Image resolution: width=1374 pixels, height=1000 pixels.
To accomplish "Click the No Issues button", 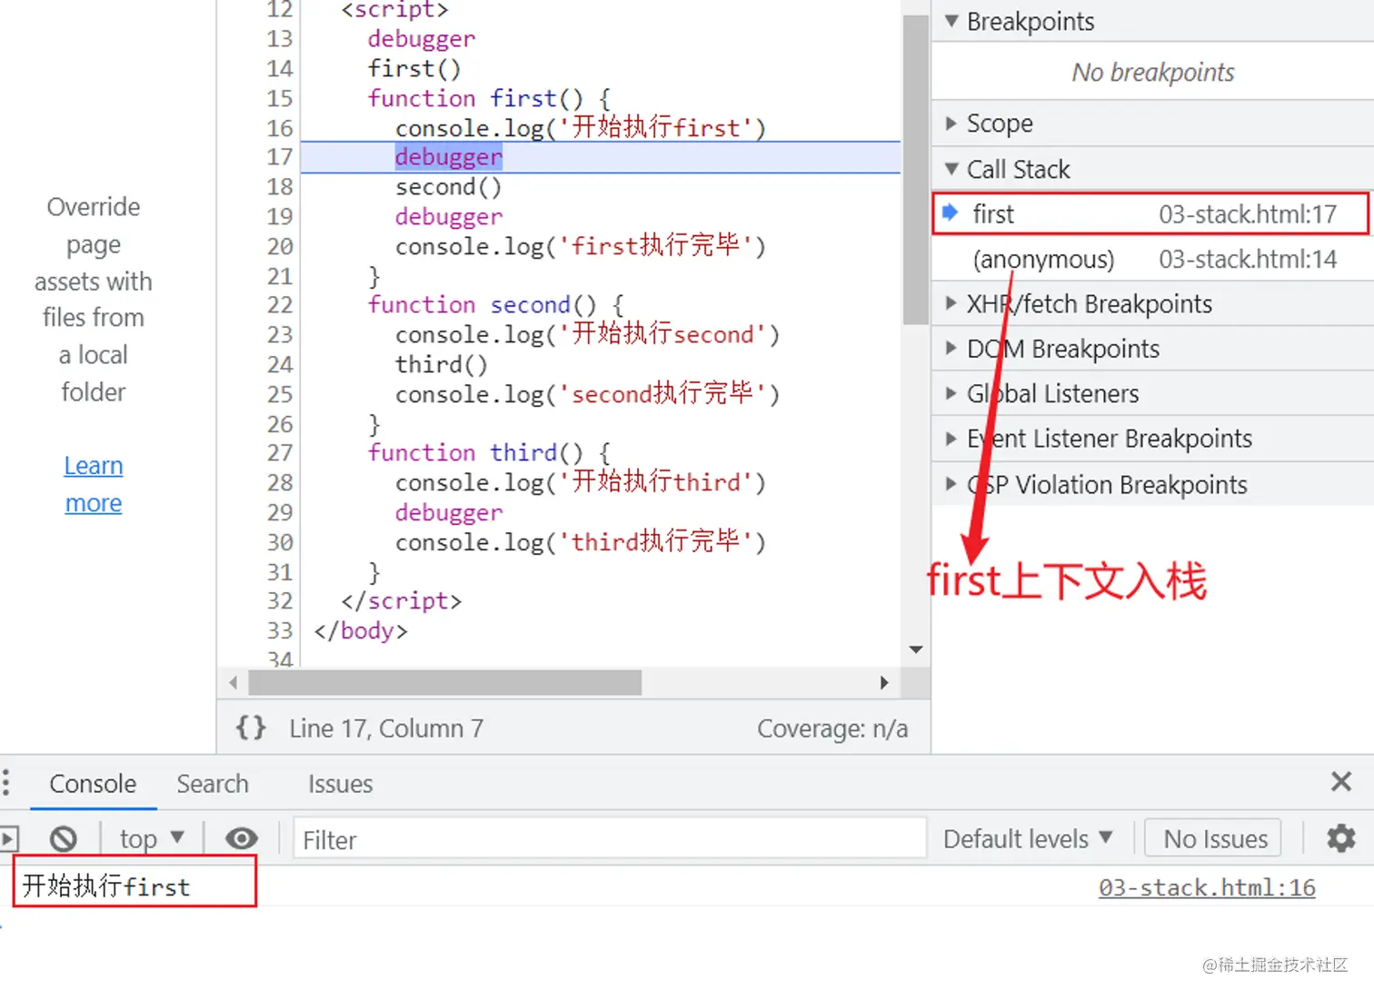I will [x=1215, y=838].
